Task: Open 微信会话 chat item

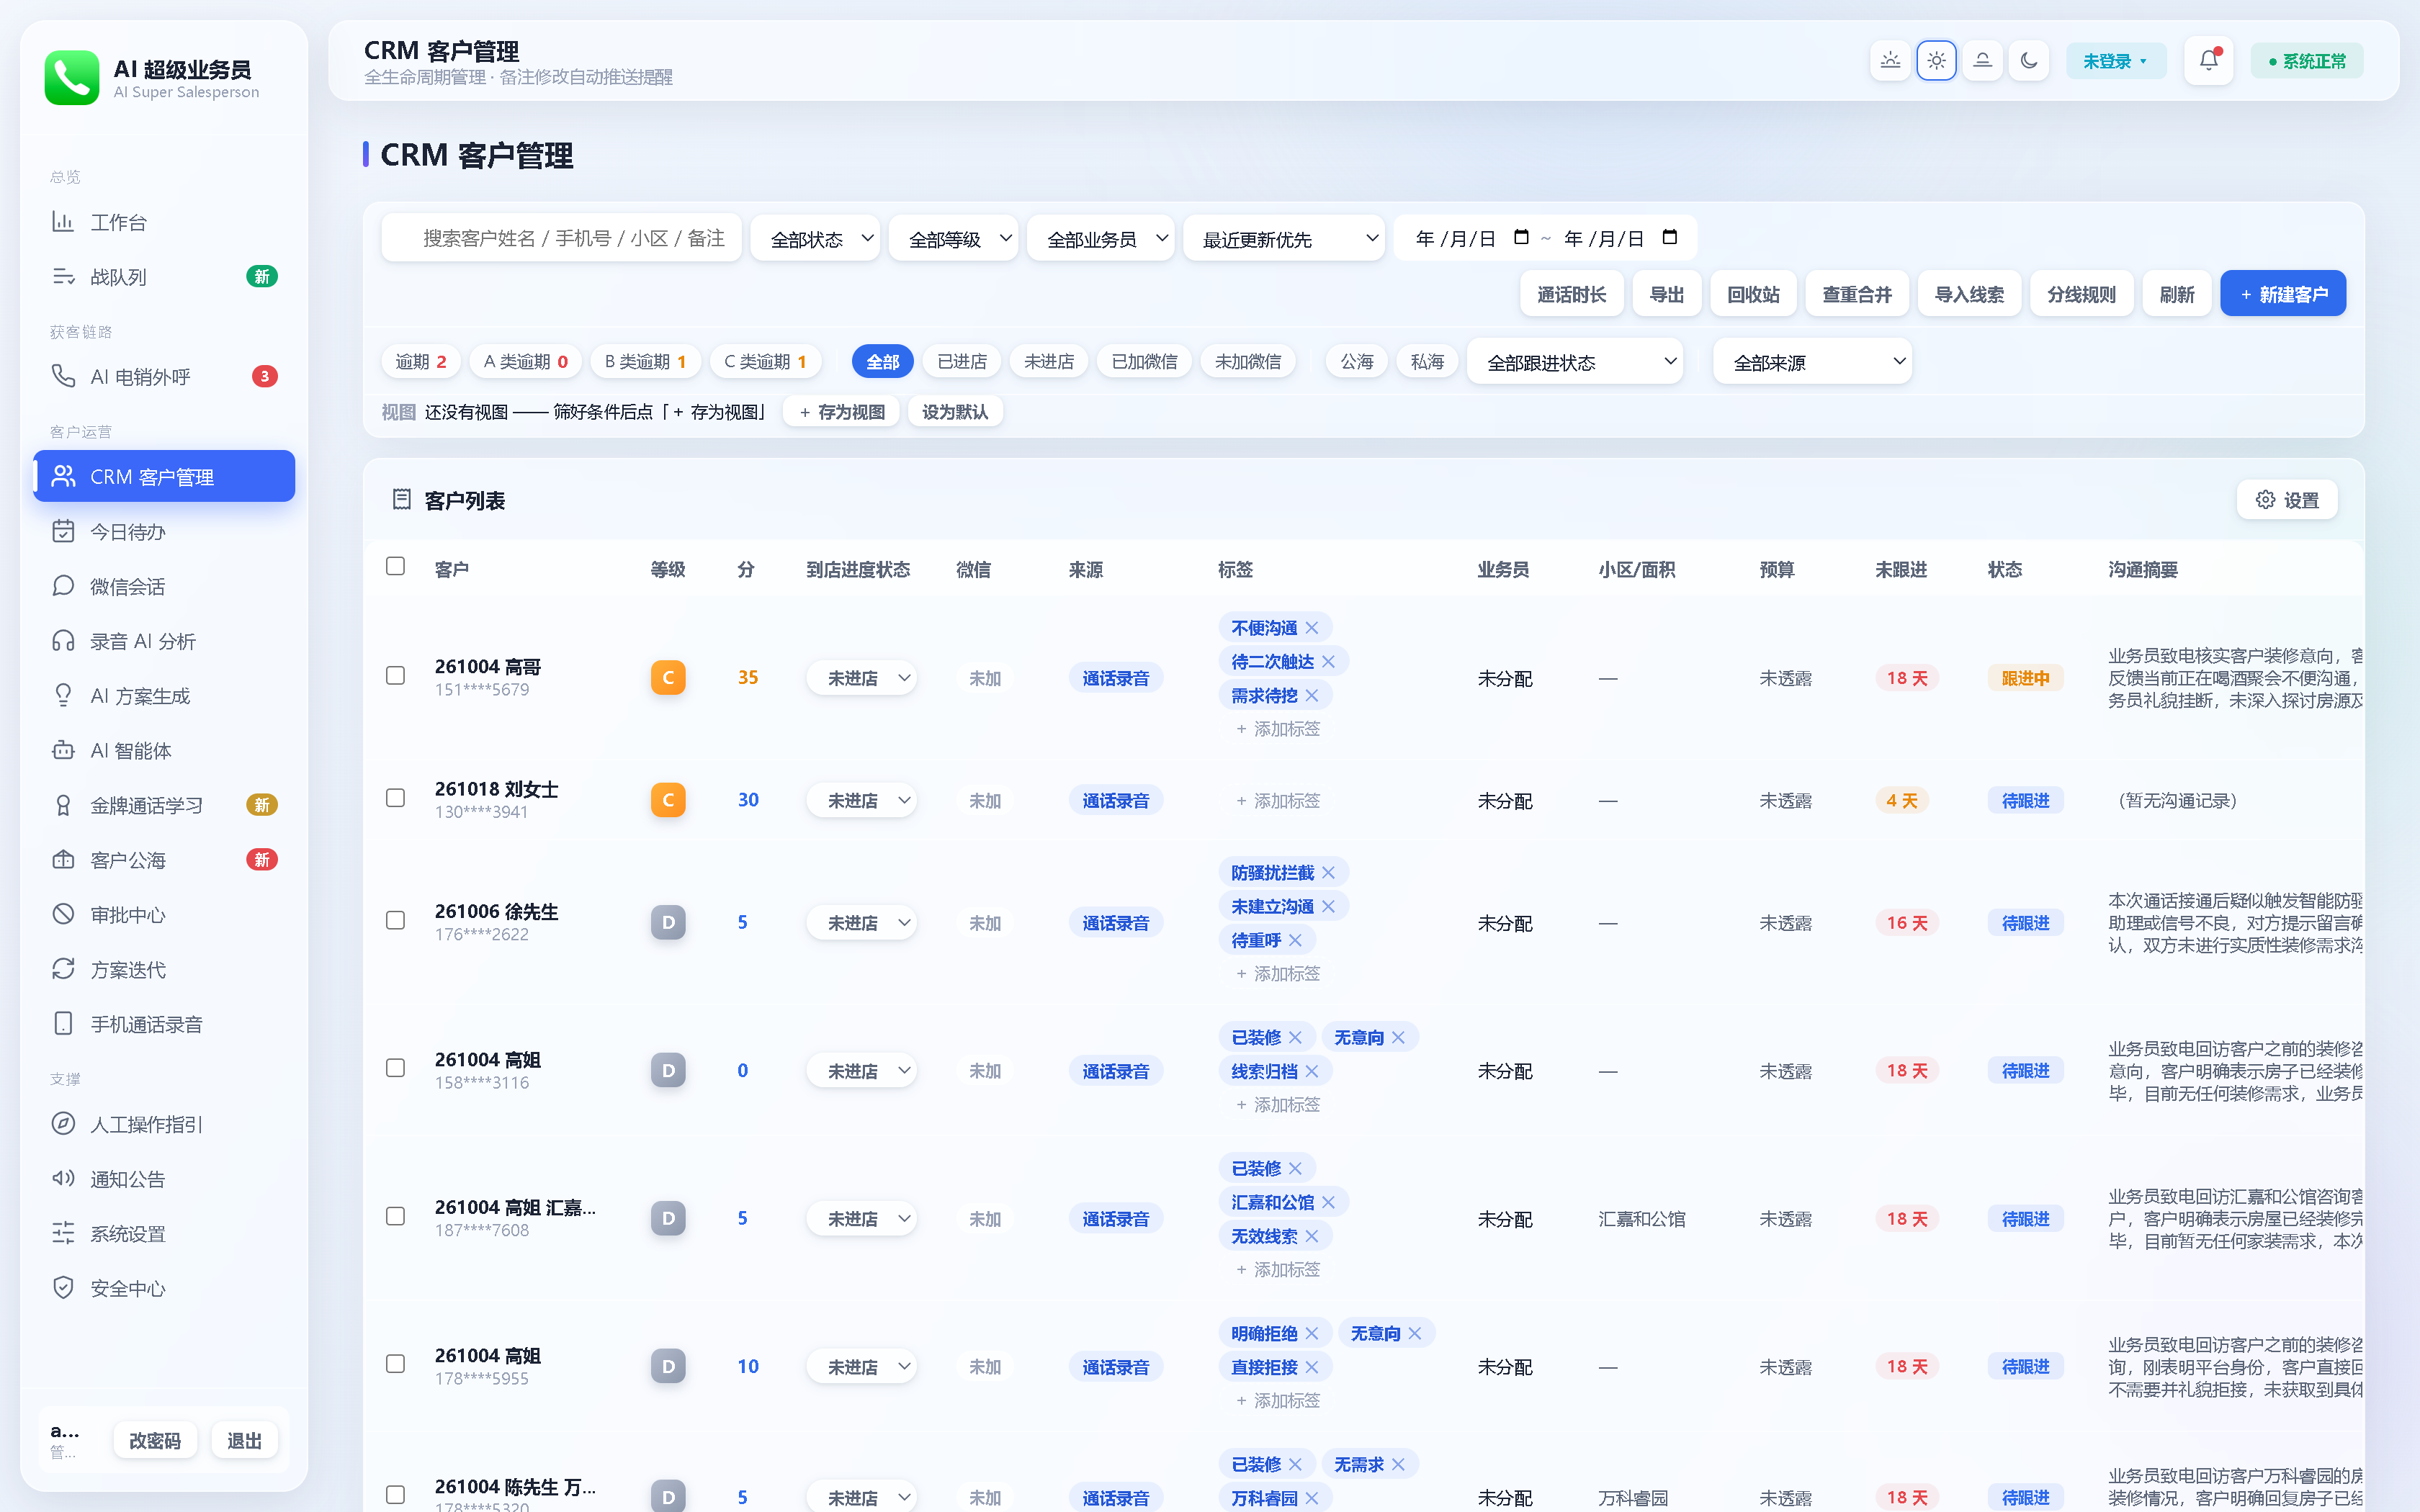Action: point(164,586)
